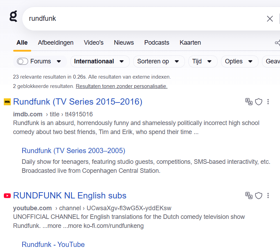
Task: Open Rundfunk (TV Series 2003–2005) link
Action: (73, 151)
